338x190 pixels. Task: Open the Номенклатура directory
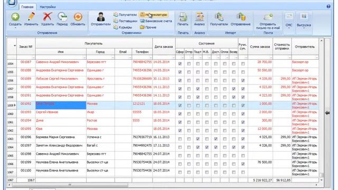(x=154, y=15)
